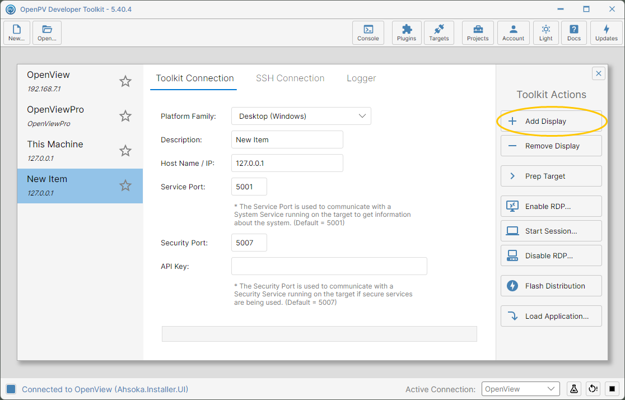This screenshot has height=400, width=625.
Task: Favorite the This Machine star
Action: (125, 151)
